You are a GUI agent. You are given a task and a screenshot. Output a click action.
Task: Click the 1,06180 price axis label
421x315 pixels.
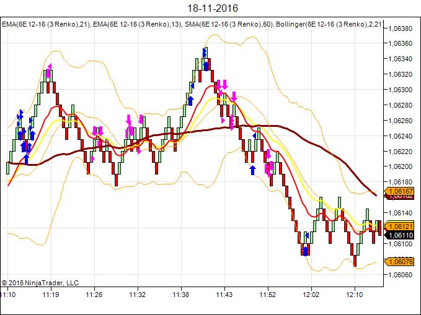point(401,183)
